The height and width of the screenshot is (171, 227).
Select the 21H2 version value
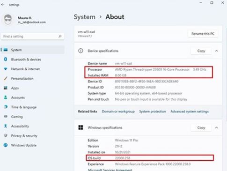(x=118, y=146)
